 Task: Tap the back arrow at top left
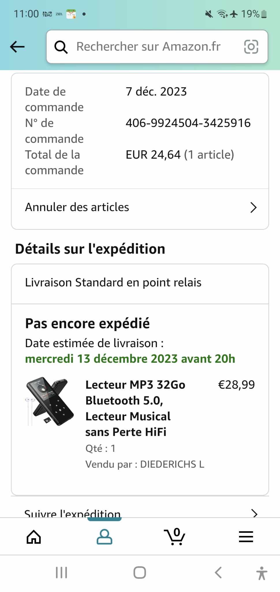click(x=17, y=47)
